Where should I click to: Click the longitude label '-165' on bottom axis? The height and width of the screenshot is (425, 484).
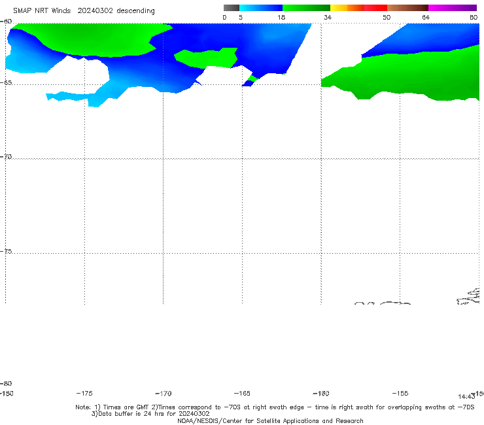242,393
